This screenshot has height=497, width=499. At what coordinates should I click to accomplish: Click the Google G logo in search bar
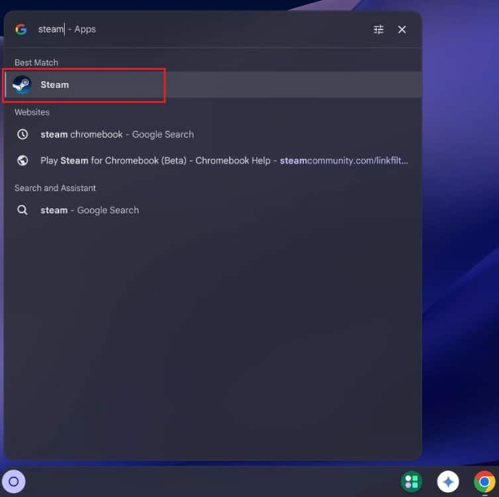point(21,29)
